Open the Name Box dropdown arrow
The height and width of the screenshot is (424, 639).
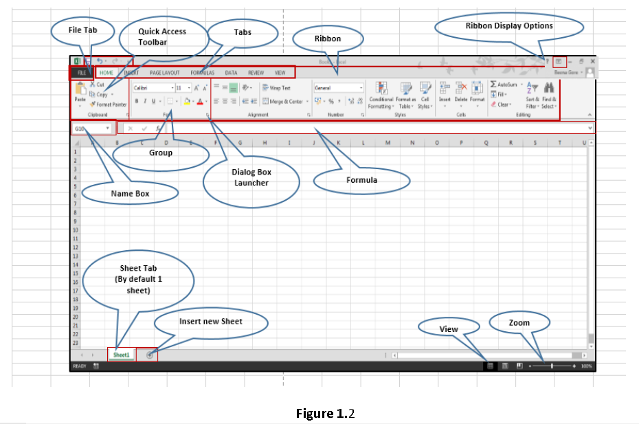[108, 128]
